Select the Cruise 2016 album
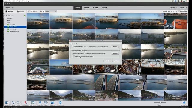Image resolution: width=192 pixels, height=108 pixels. click(15, 27)
